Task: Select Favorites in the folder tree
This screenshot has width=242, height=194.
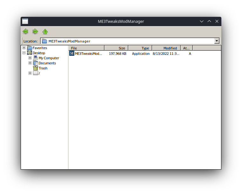Action: click(40, 48)
